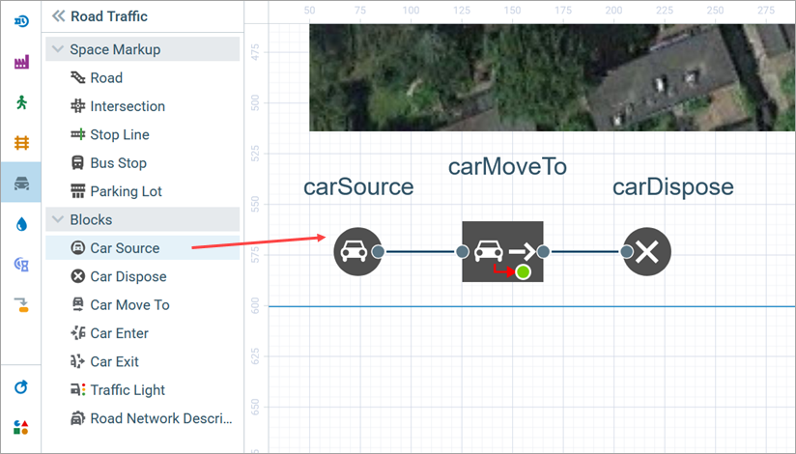Open the Material Handling factory palette icon

point(20,62)
